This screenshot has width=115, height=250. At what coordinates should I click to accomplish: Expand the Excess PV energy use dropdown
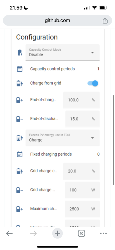(63, 138)
